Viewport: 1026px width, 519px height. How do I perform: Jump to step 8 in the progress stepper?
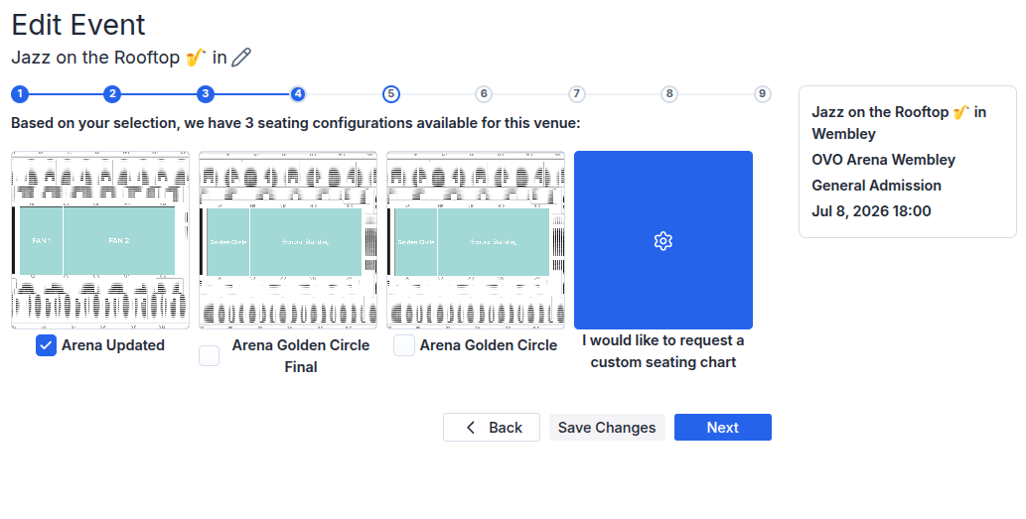click(669, 94)
